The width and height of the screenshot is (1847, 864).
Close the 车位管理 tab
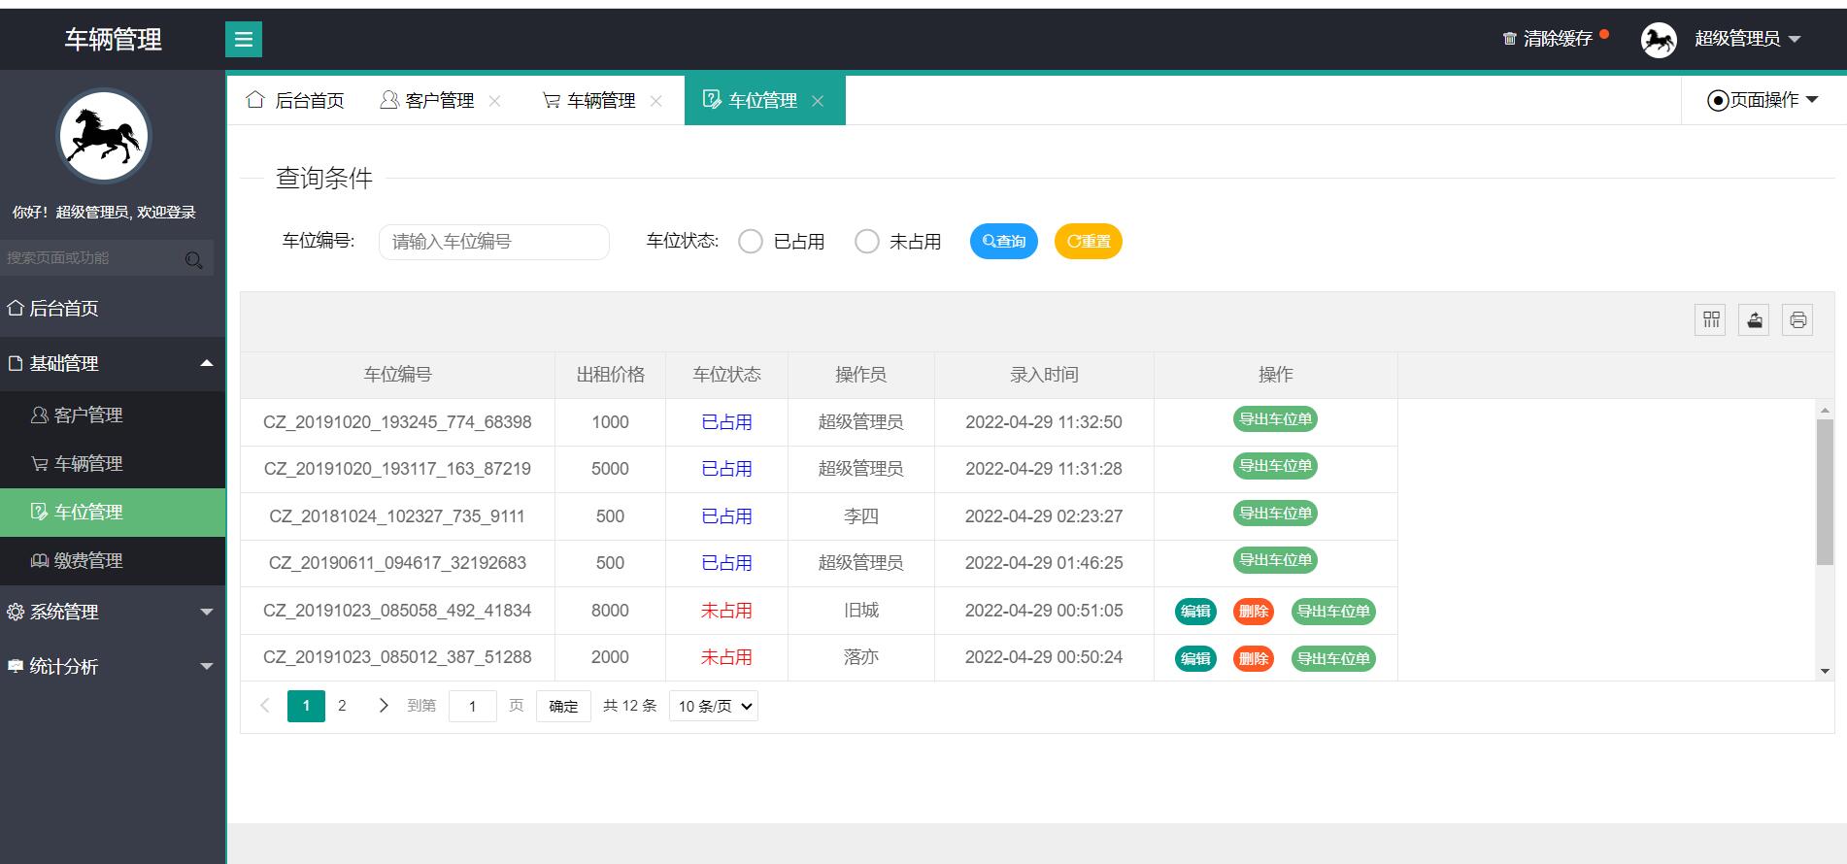coord(818,101)
